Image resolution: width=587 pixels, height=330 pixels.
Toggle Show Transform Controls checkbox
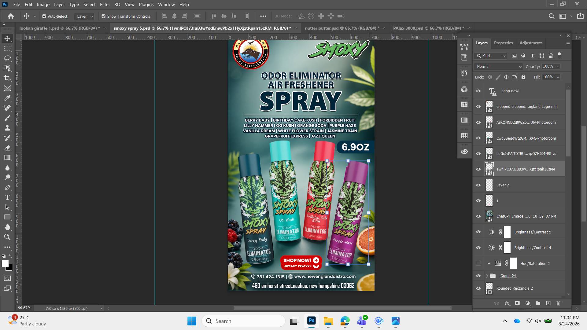(104, 16)
